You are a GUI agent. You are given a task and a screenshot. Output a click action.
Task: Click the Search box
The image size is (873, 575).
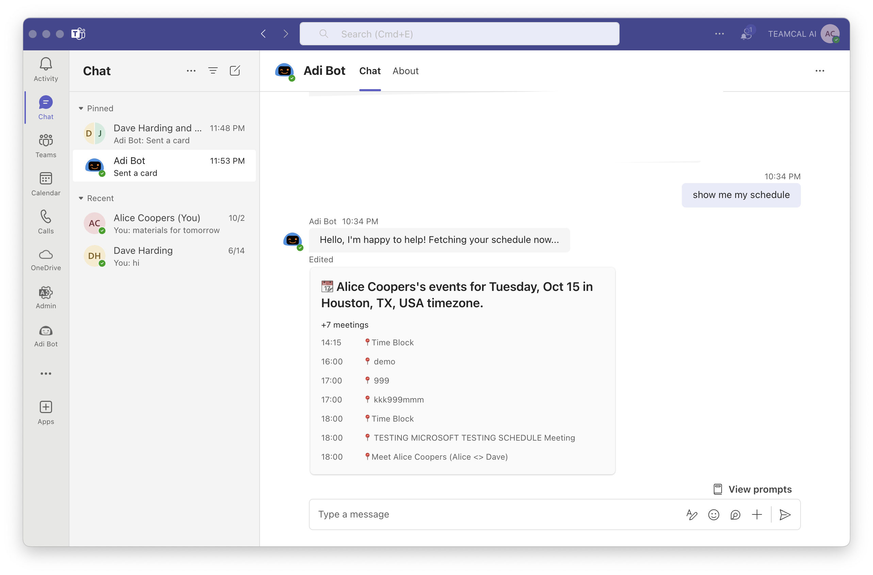459,34
